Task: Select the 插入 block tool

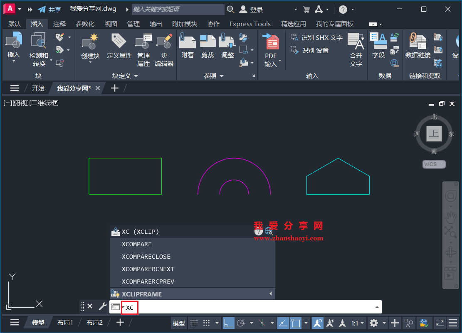Action: coord(13,47)
